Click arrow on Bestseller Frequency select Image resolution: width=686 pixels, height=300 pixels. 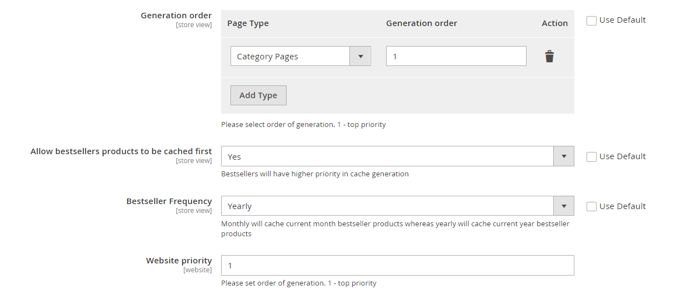(x=563, y=206)
